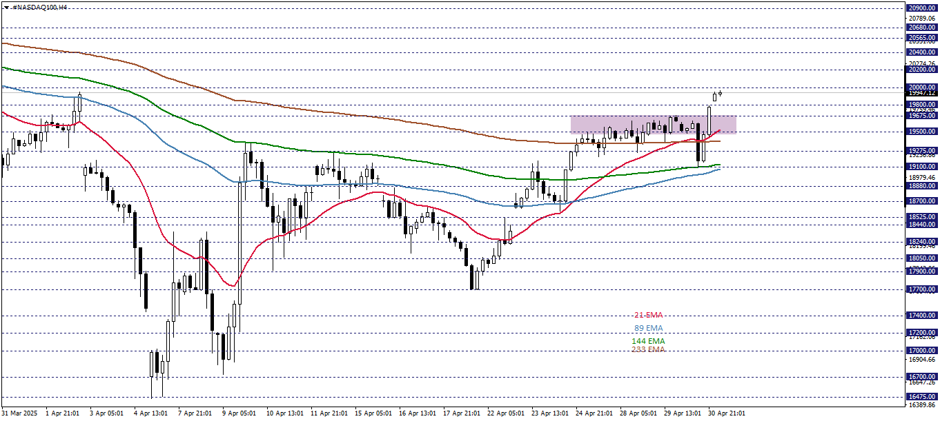Click the 21 EMA legend label
Viewport: 940px width, 421px height.
point(648,316)
